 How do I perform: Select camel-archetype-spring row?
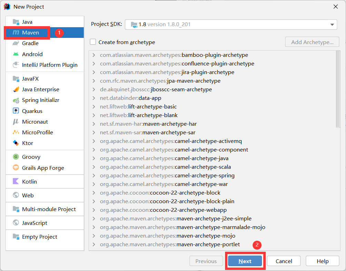(x=213, y=176)
